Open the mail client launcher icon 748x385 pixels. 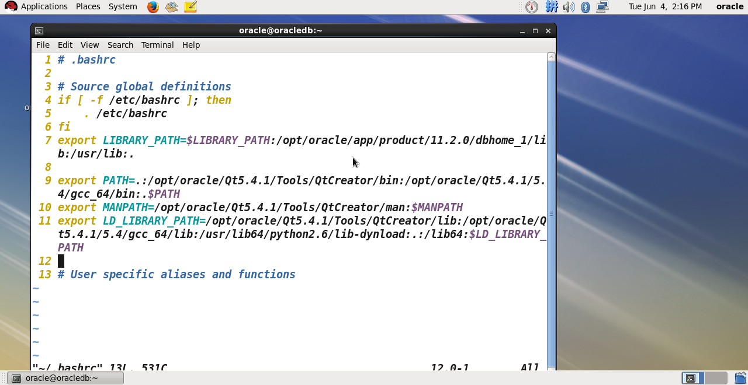pyautogui.click(x=171, y=7)
